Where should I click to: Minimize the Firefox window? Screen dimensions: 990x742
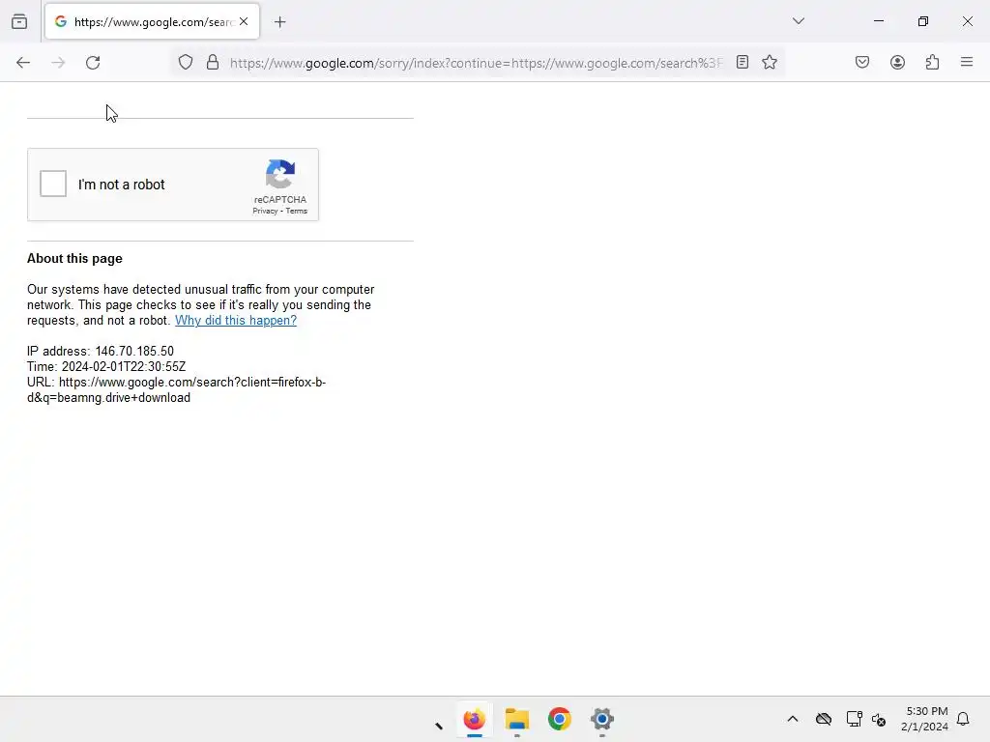click(x=878, y=21)
